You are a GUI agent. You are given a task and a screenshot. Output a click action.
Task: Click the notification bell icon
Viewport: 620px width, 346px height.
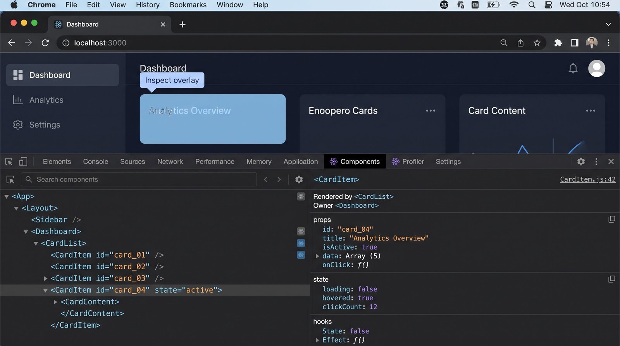(573, 69)
